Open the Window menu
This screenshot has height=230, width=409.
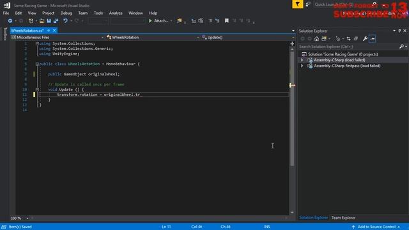pos(135,13)
